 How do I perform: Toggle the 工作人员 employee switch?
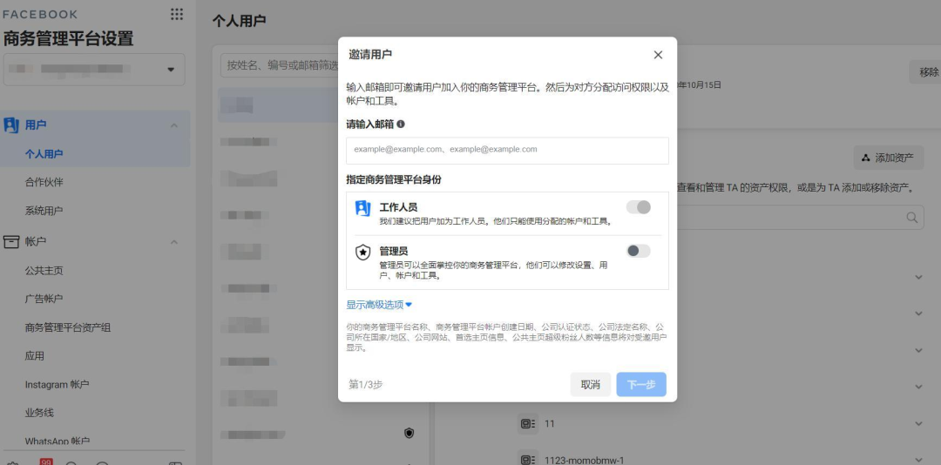639,207
